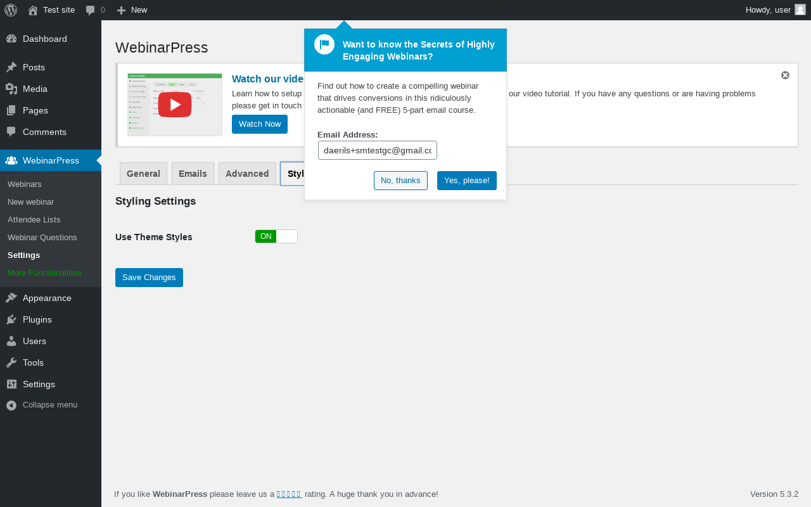Switch to the Emails tab
This screenshot has width=811, height=507.
pyautogui.click(x=193, y=174)
